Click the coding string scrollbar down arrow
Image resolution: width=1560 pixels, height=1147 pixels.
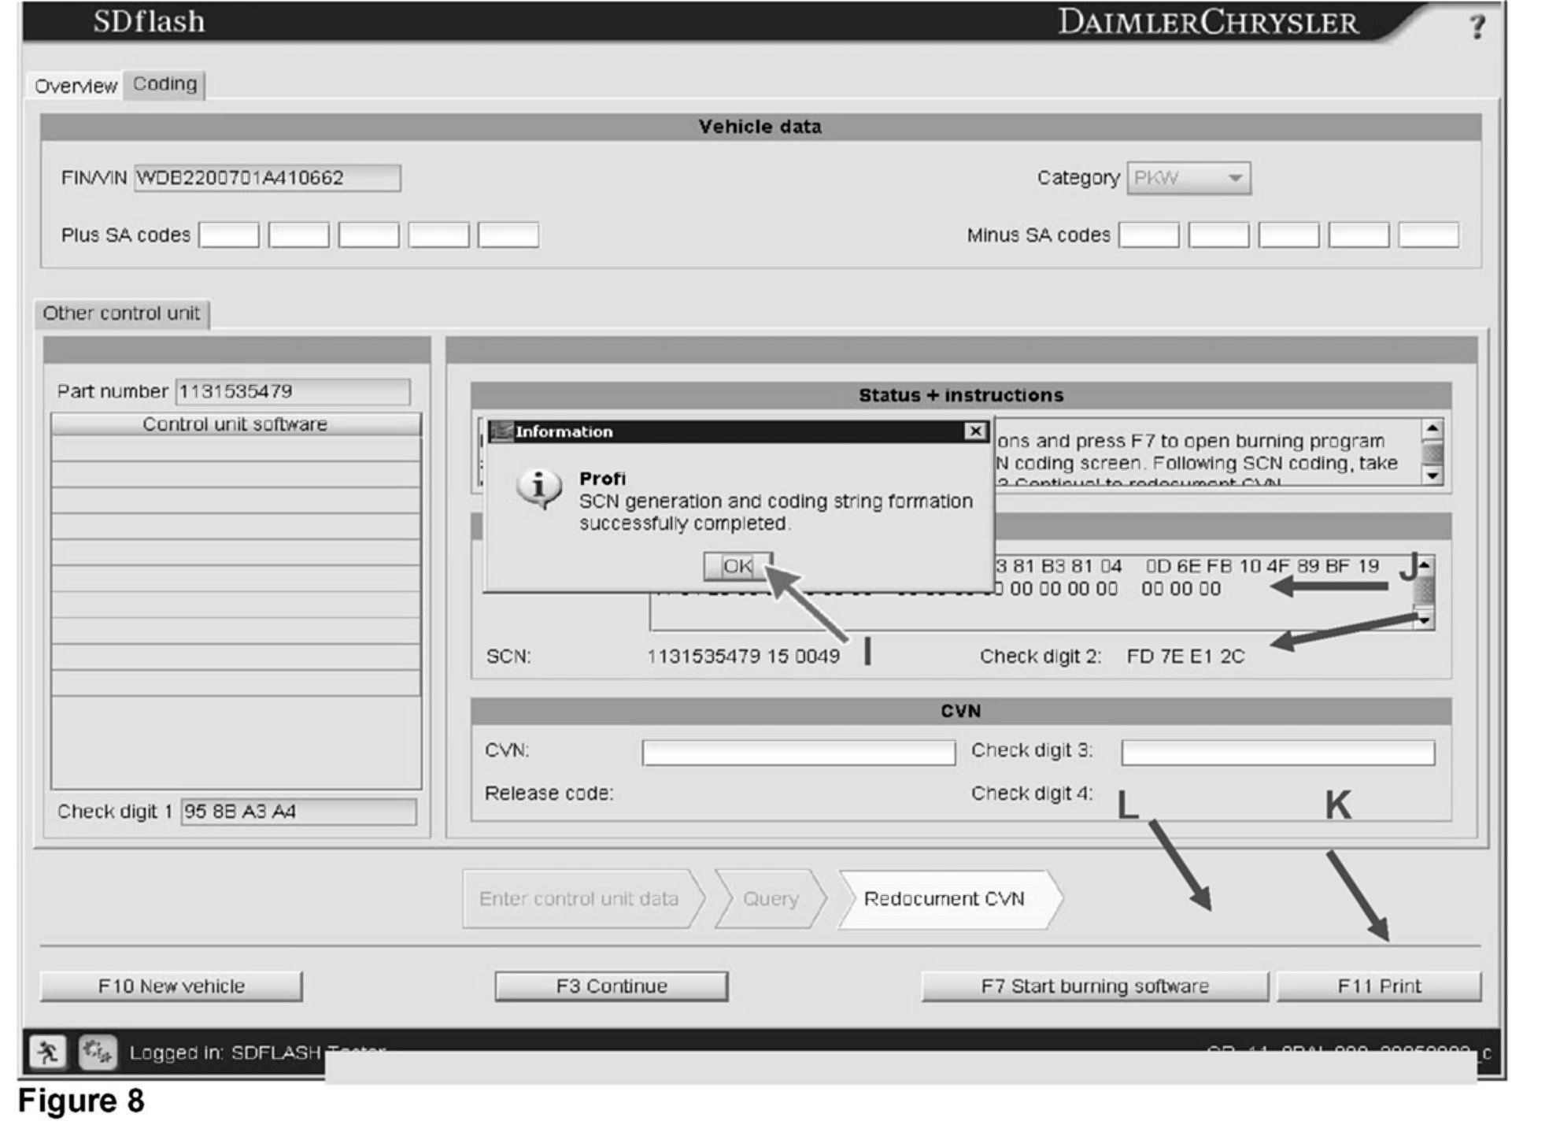point(1425,620)
